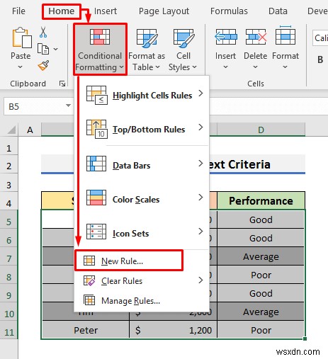Click the Manage Rules icon
The height and width of the screenshot is (359, 328).
[x=89, y=300]
